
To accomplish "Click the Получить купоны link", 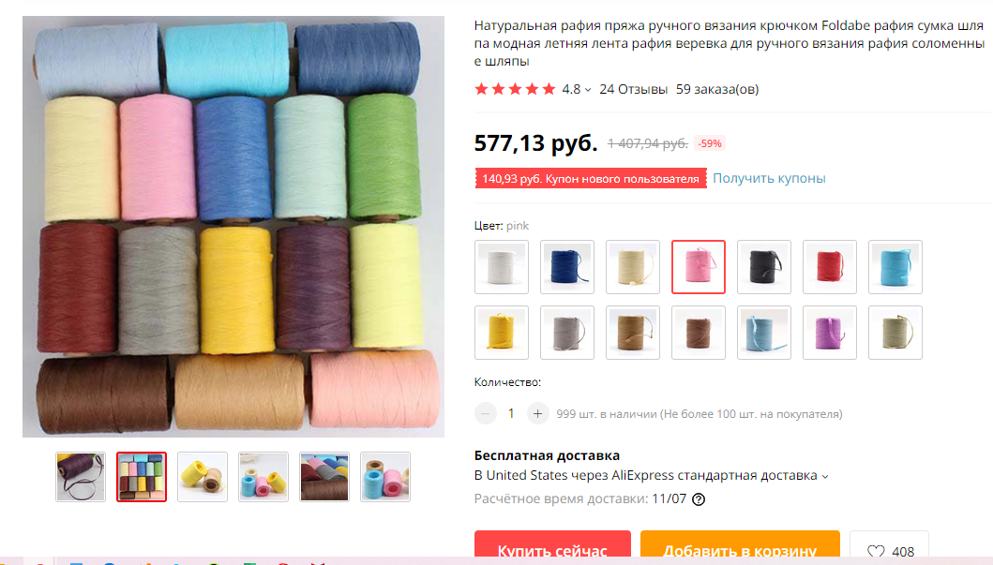I will point(769,178).
